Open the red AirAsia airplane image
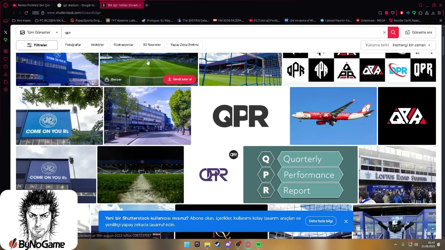Image resolution: width=445 pixels, height=250 pixels. click(x=333, y=116)
